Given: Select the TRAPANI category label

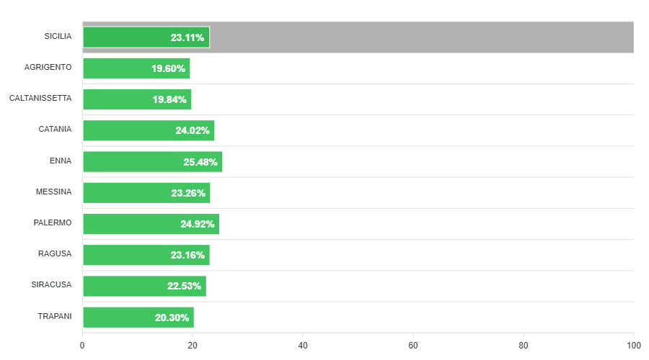Looking at the screenshot, I should [x=54, y=316].
